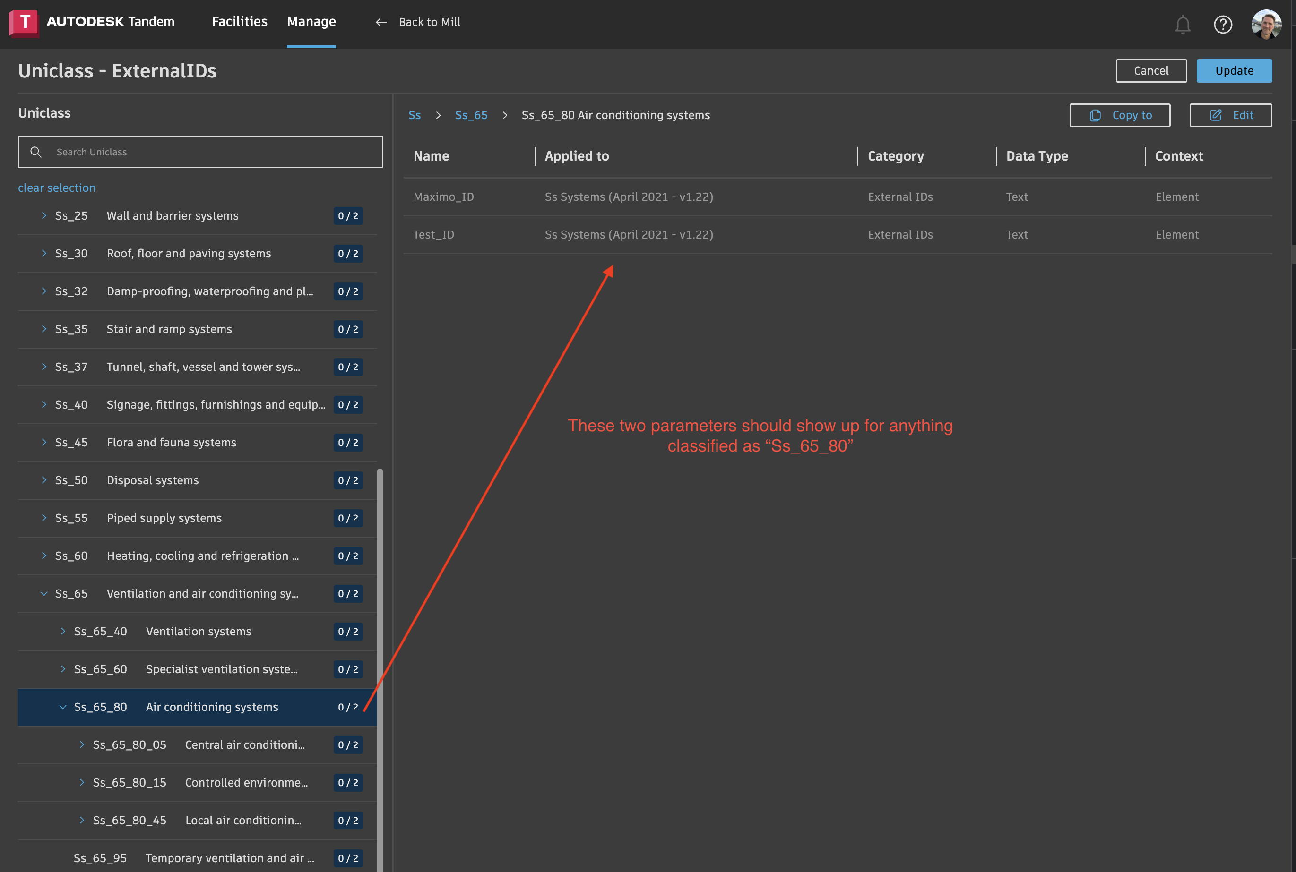Open the notifications bell
Viewport: 1296px width, 872px height.
coord(1183,25)
